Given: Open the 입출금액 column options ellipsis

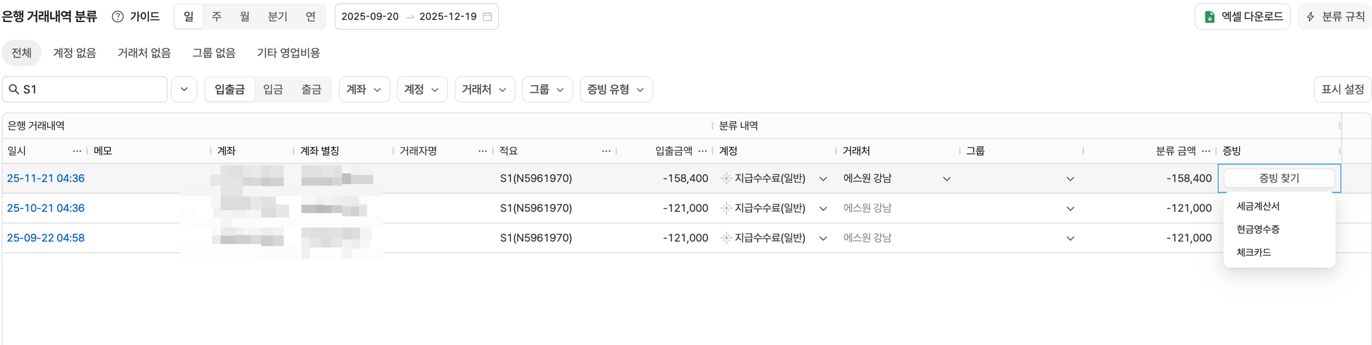Looking at the screenshot, I should [x=703, y=151].
